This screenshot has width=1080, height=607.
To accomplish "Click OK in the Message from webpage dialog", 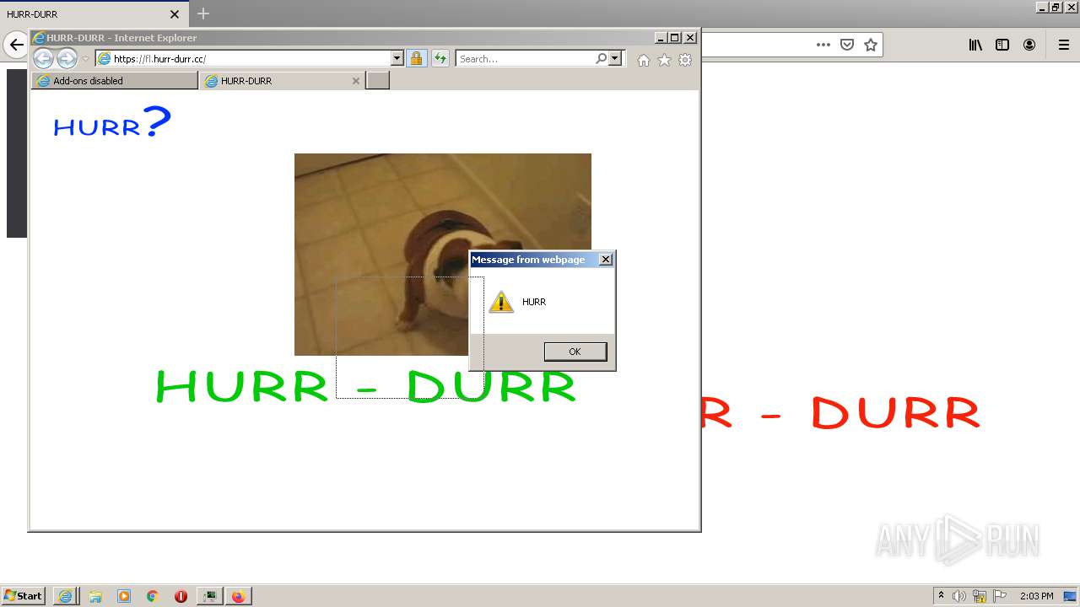I will (x=575, y=352).
